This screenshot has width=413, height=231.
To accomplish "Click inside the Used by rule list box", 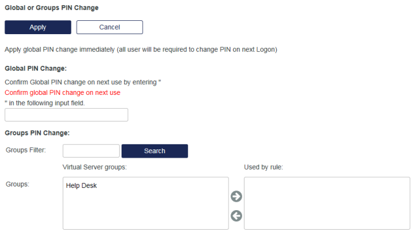I will 327,203.
